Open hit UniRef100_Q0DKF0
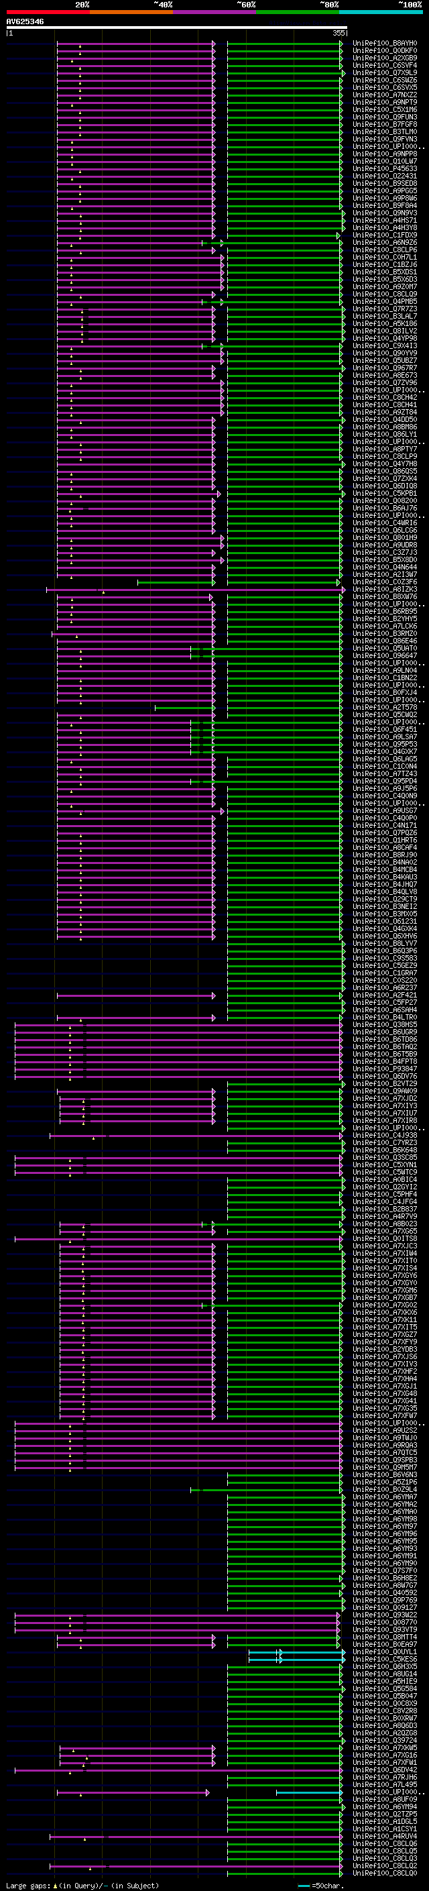Viewport: 429px width, 1891px height. coord(385,51)
